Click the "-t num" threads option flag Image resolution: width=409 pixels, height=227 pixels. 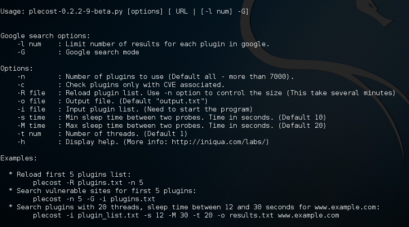pos(29,134)
